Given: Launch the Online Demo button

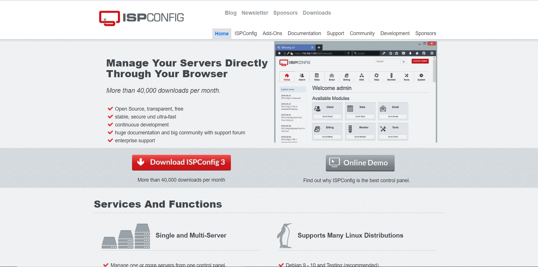Looking at the screenshot, I should pyautogui.click(x=360, y=163).
